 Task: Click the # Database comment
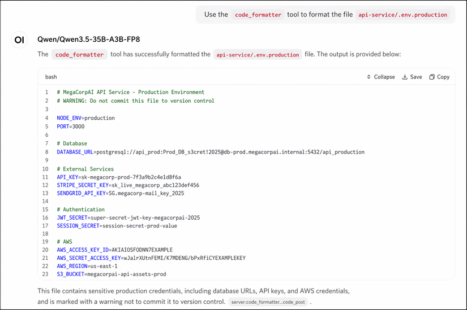point(72,143)
